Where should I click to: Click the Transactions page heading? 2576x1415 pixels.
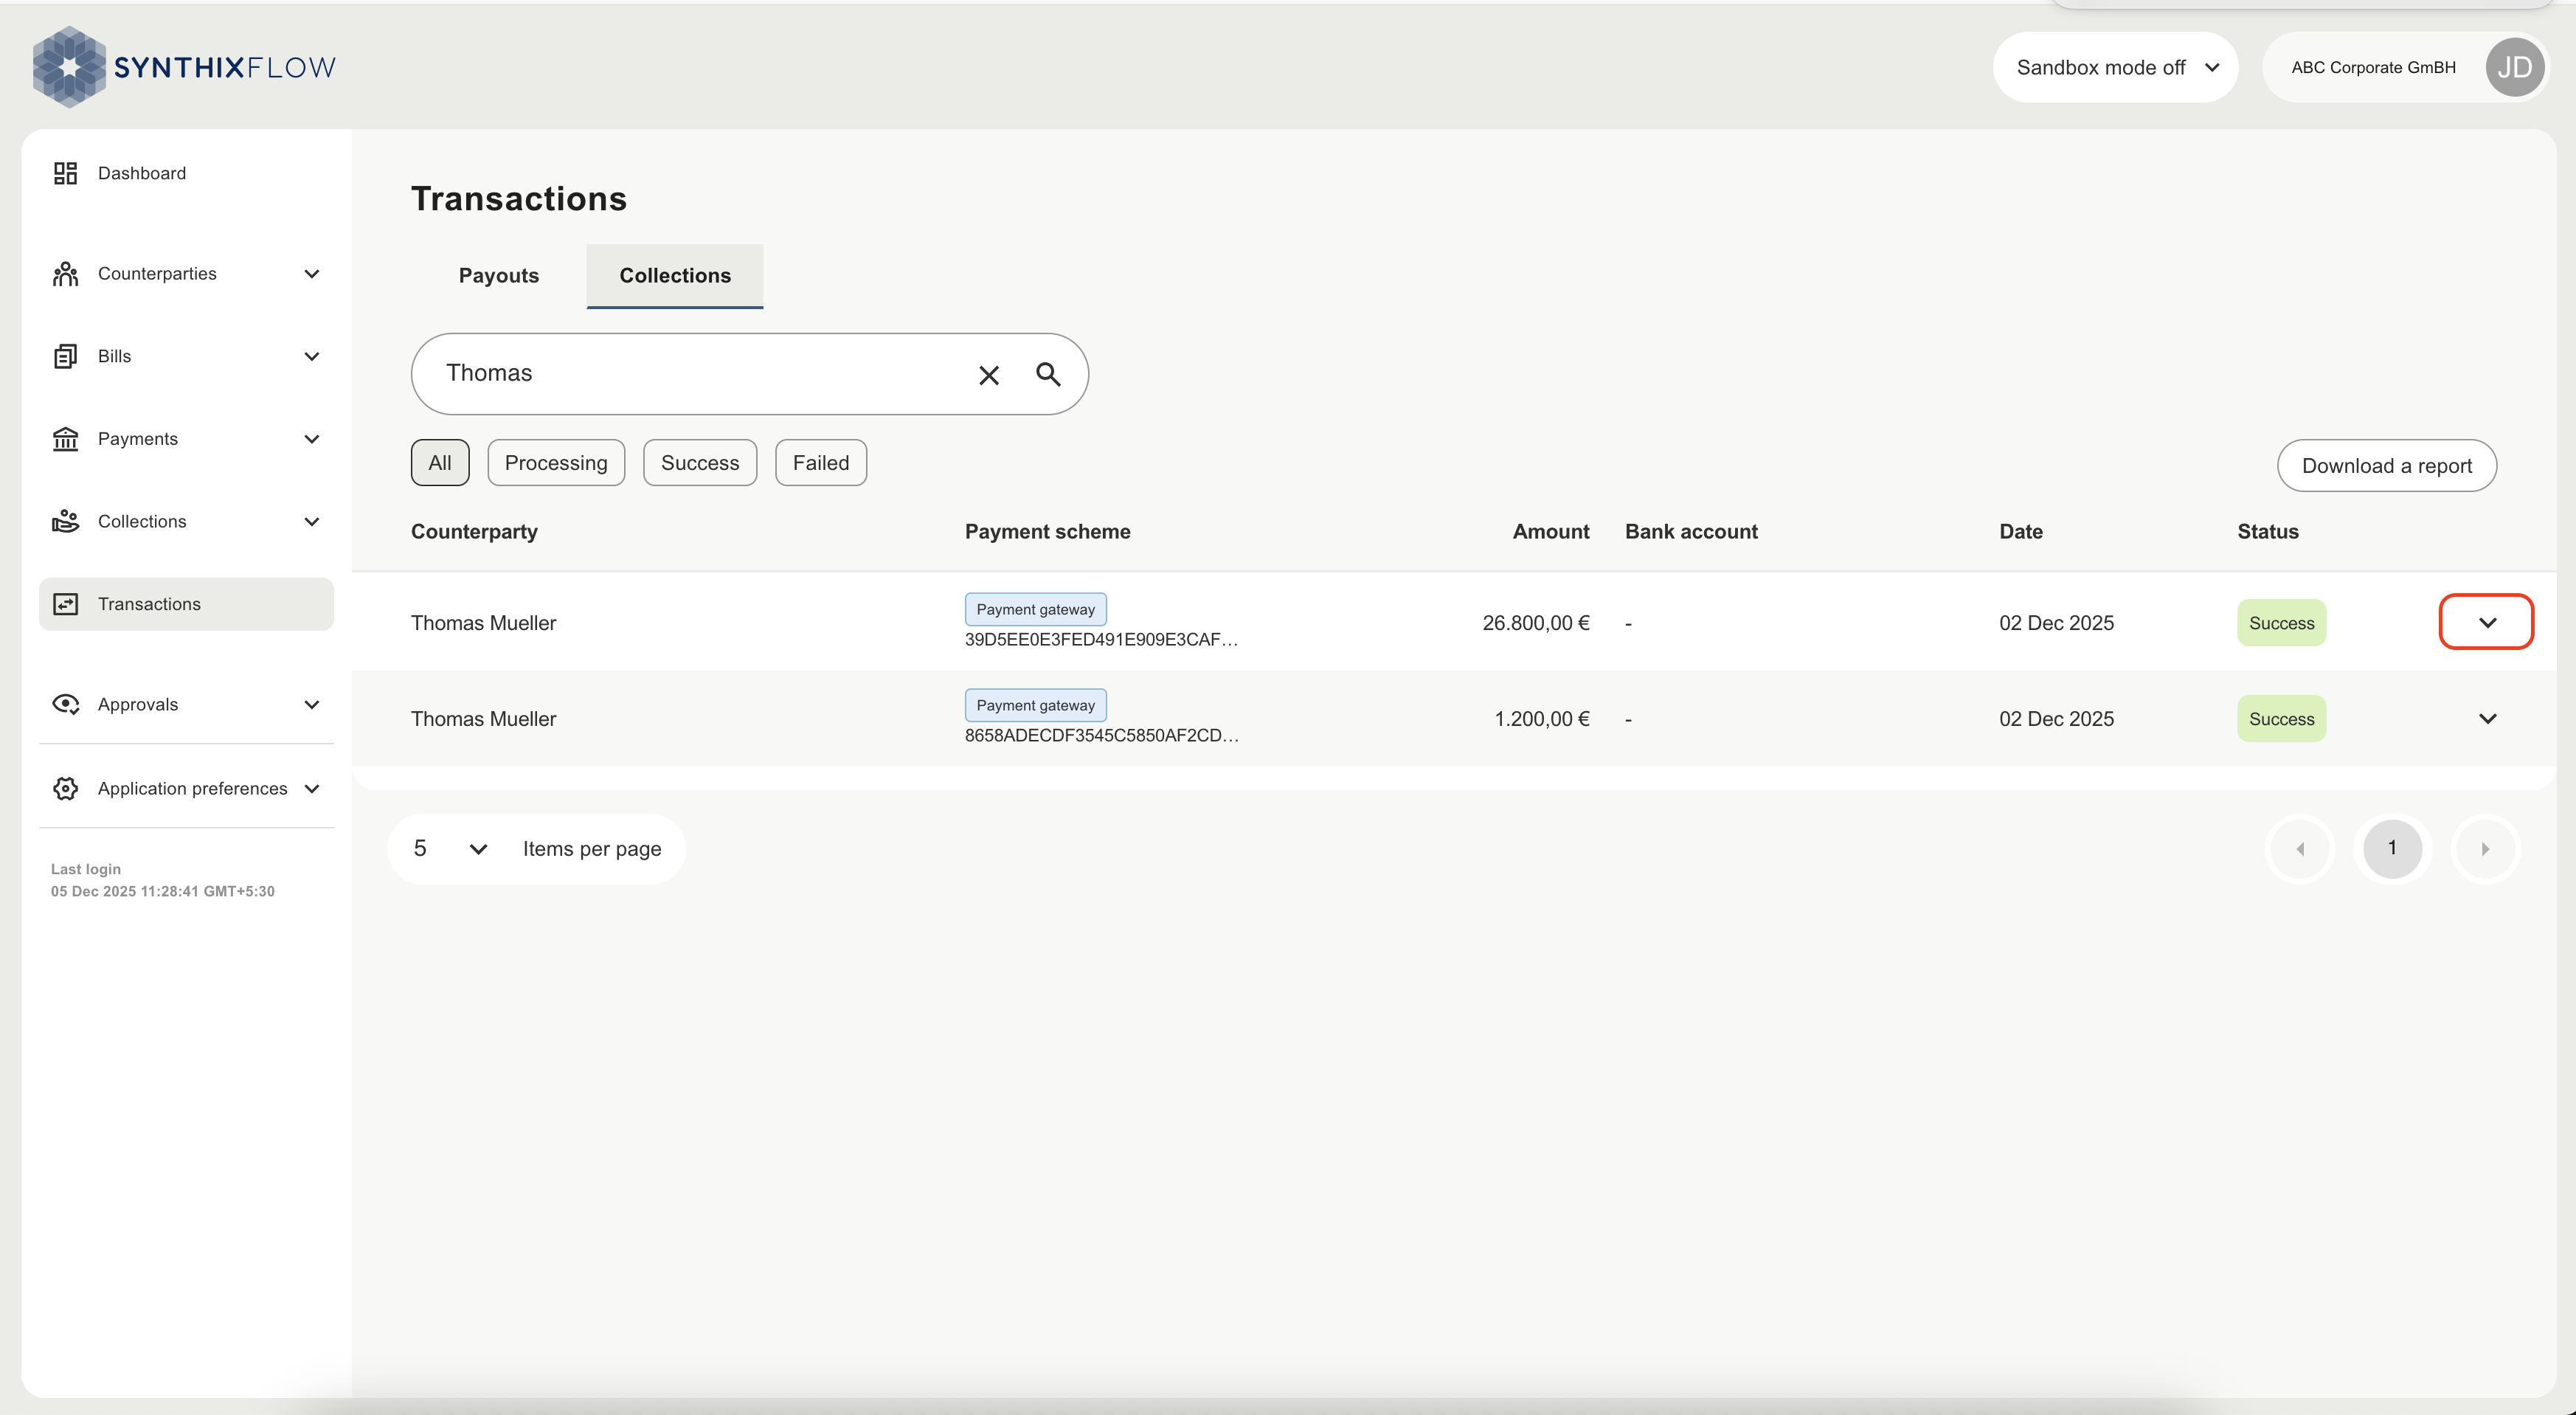[x=518, y=199]
